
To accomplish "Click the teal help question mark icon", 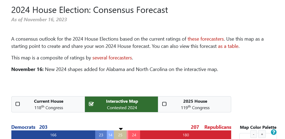I will pyautogui.click(x=274, y=132).
